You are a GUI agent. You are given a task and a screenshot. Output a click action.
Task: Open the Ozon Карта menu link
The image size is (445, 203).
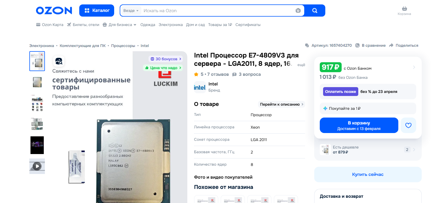pos(53,25)
